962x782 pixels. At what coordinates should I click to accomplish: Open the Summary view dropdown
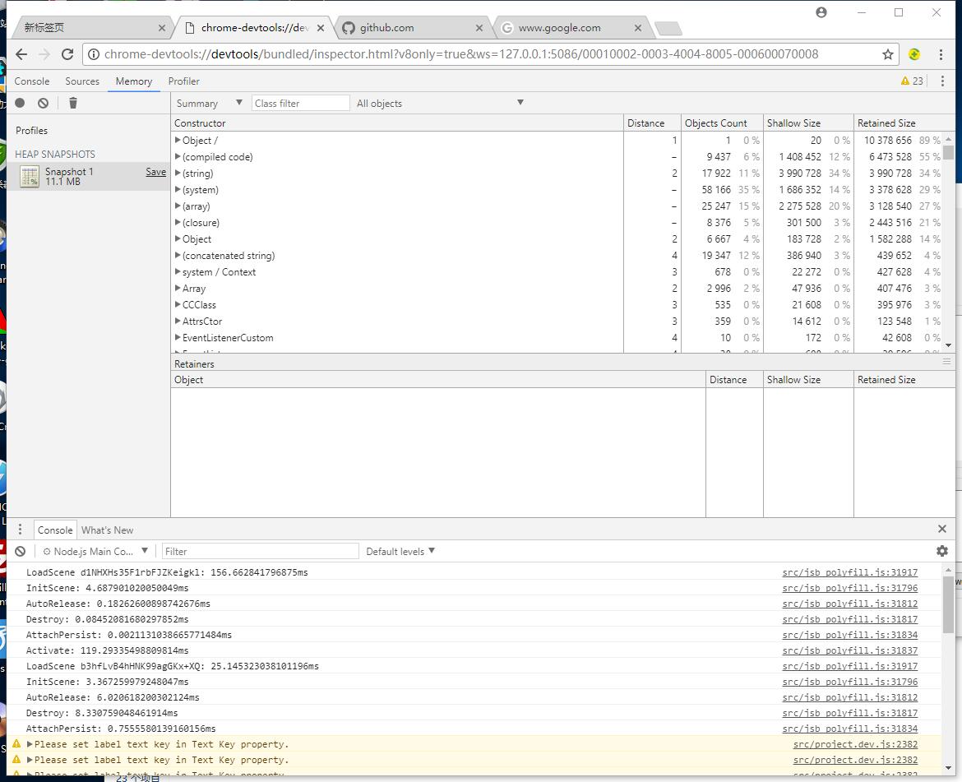(209, 104)
